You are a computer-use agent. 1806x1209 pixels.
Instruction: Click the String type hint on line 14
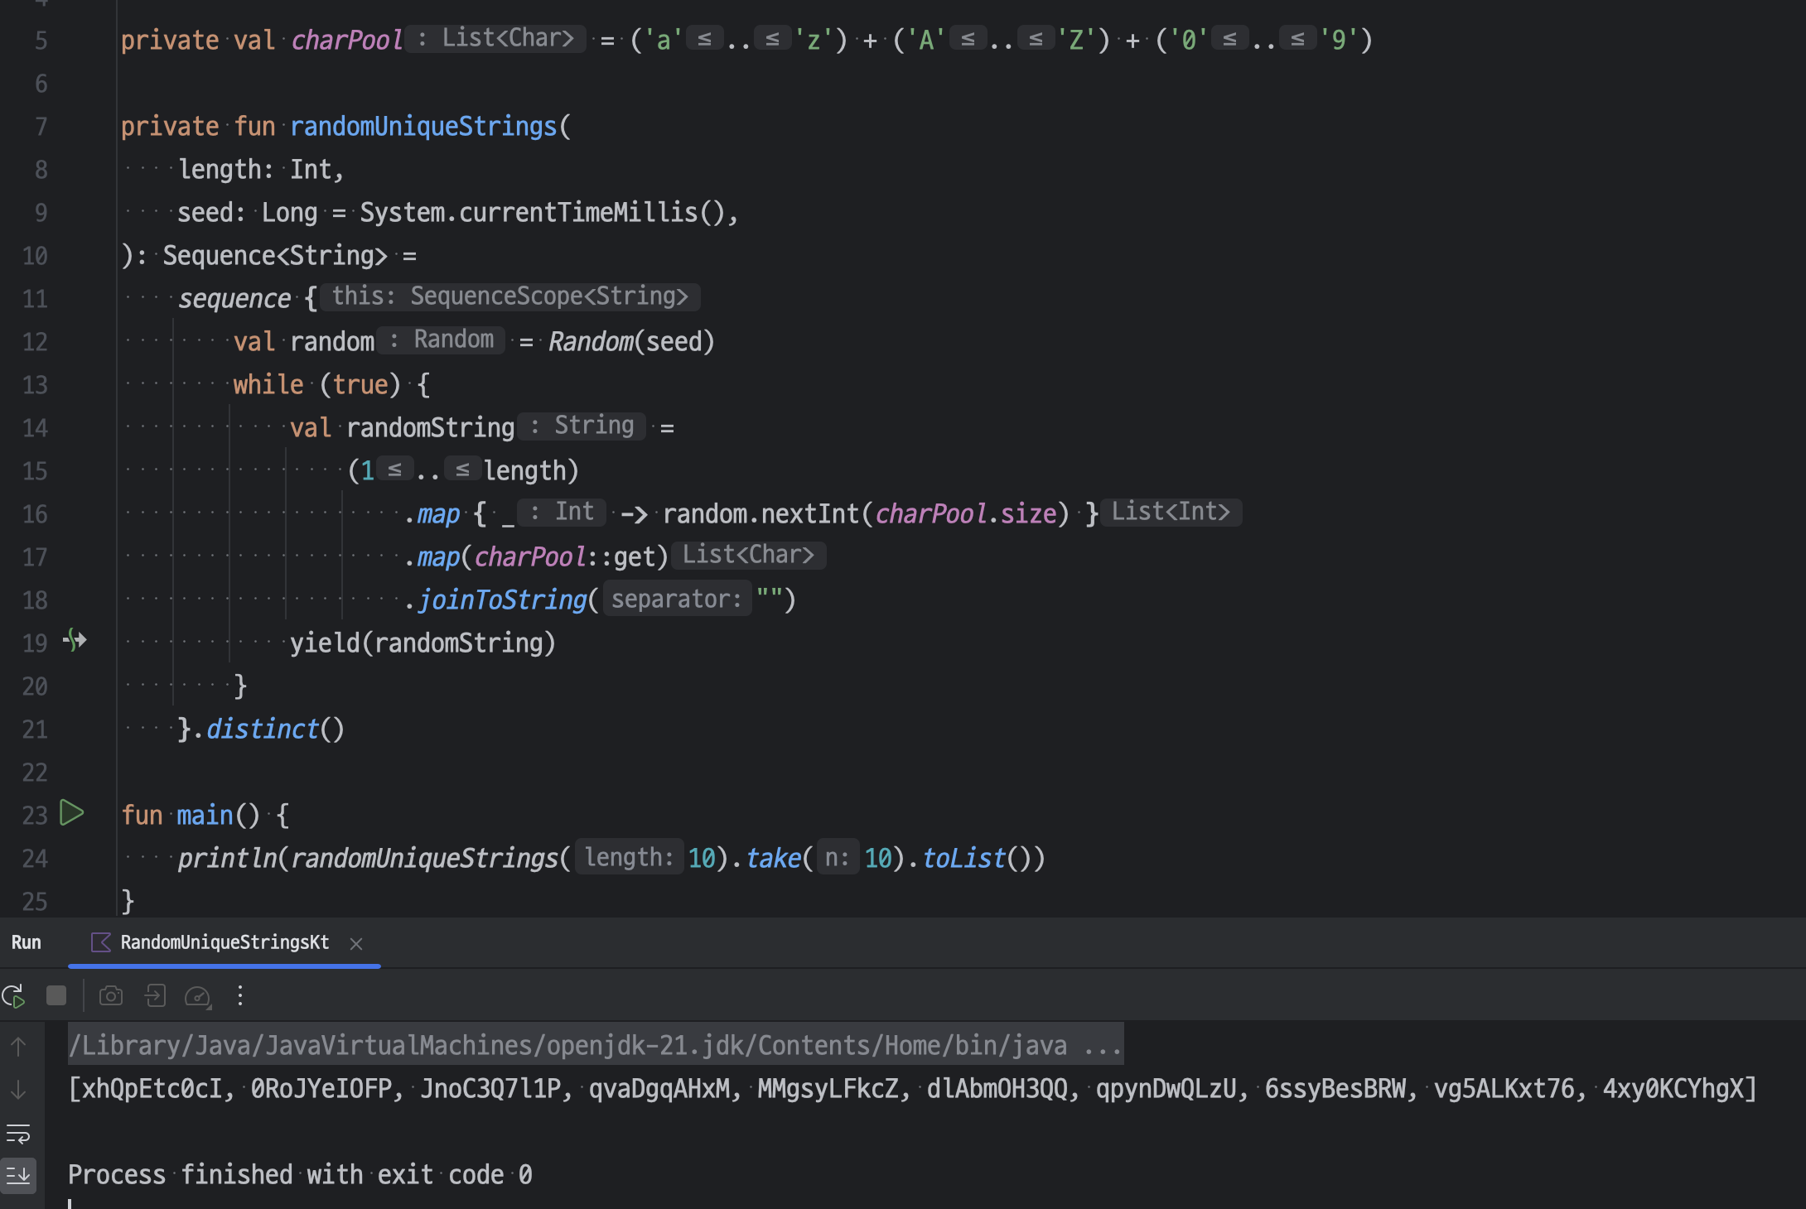pos(582,426)
